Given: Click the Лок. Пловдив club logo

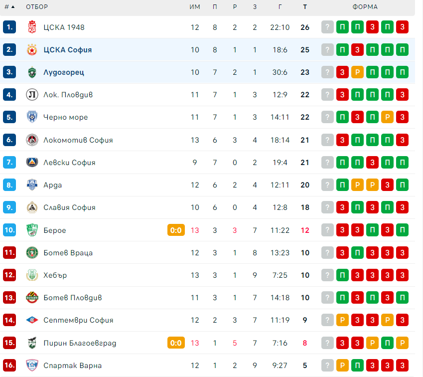Looking at the screenshot, I should click(32, 95).
